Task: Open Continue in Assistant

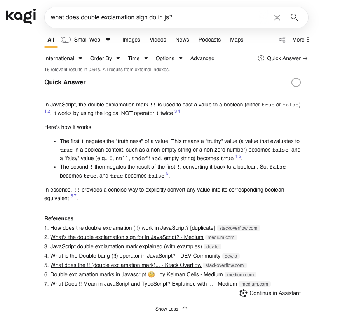Action: (x=270, y=293)
